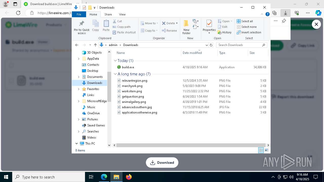Click Pin to Quick access icon
This screenshot has height=182, width=324.
pos(82,24)
